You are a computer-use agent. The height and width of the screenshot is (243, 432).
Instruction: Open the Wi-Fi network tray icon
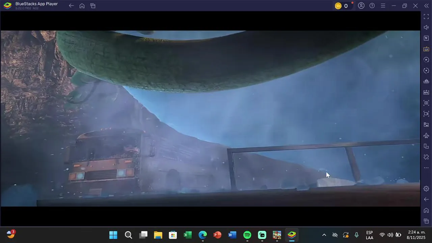point(382,235)
